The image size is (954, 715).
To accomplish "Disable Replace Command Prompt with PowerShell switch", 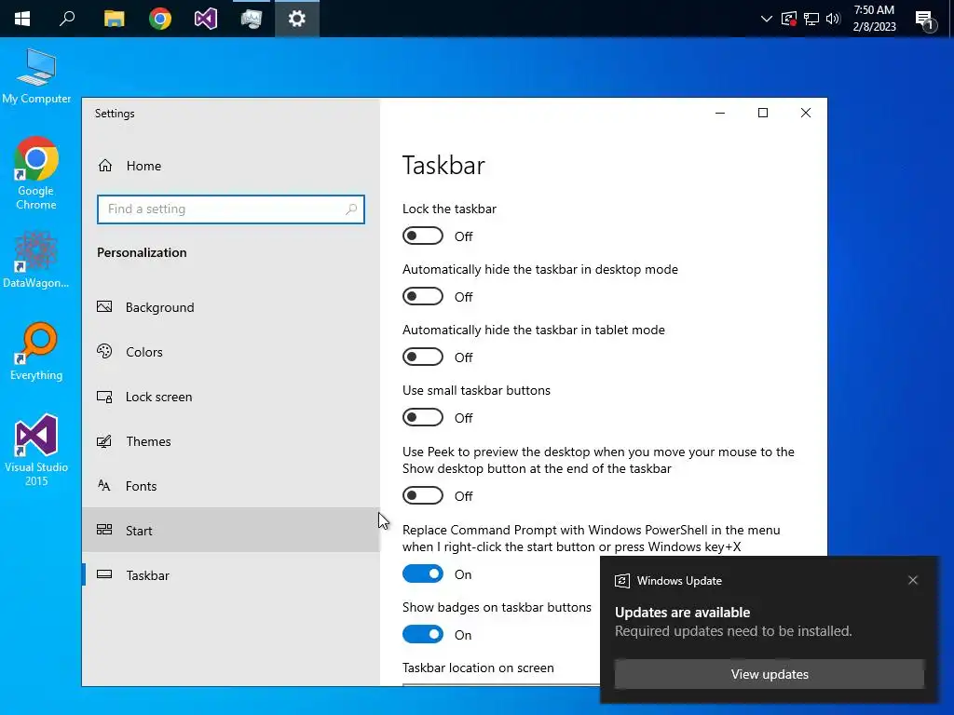I will pos(423,573).
